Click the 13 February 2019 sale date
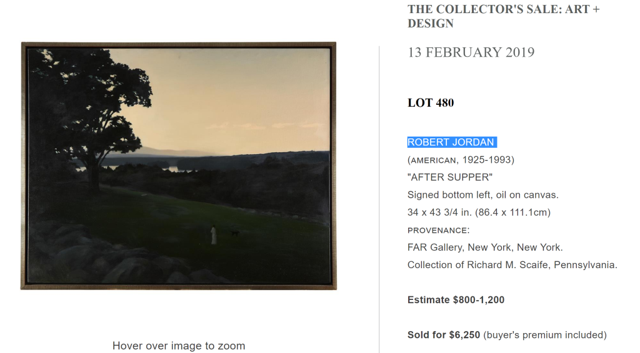The image size is (640, 353). coord(471,52)
